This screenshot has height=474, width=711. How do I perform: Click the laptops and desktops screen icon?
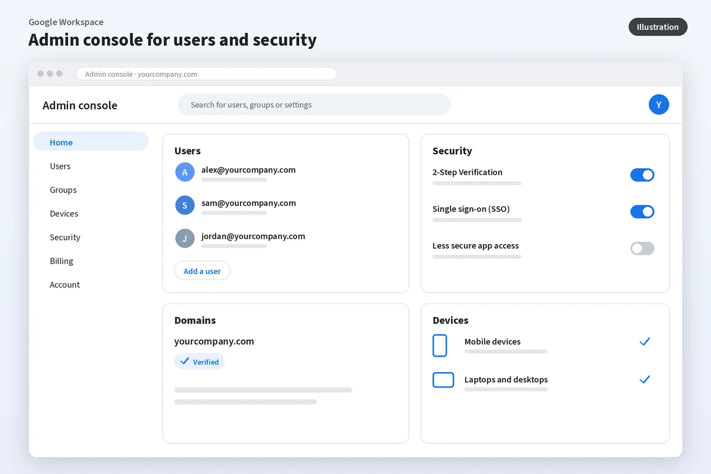(x=443, y=380)
